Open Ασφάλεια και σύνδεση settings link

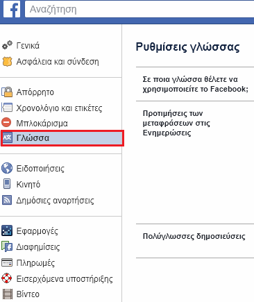click(58, 62)
